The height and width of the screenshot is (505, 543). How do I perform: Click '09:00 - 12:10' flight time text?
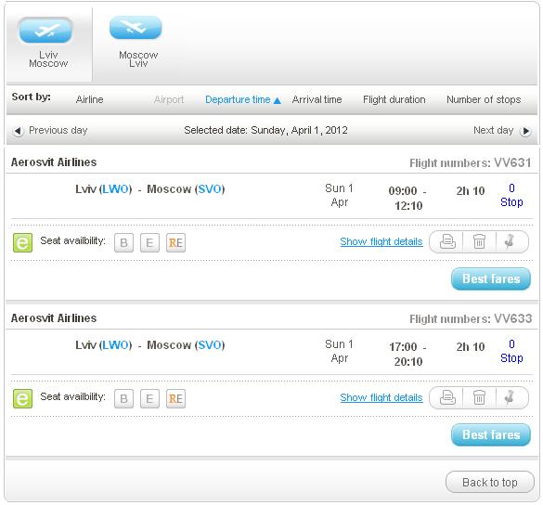(407, 198)
